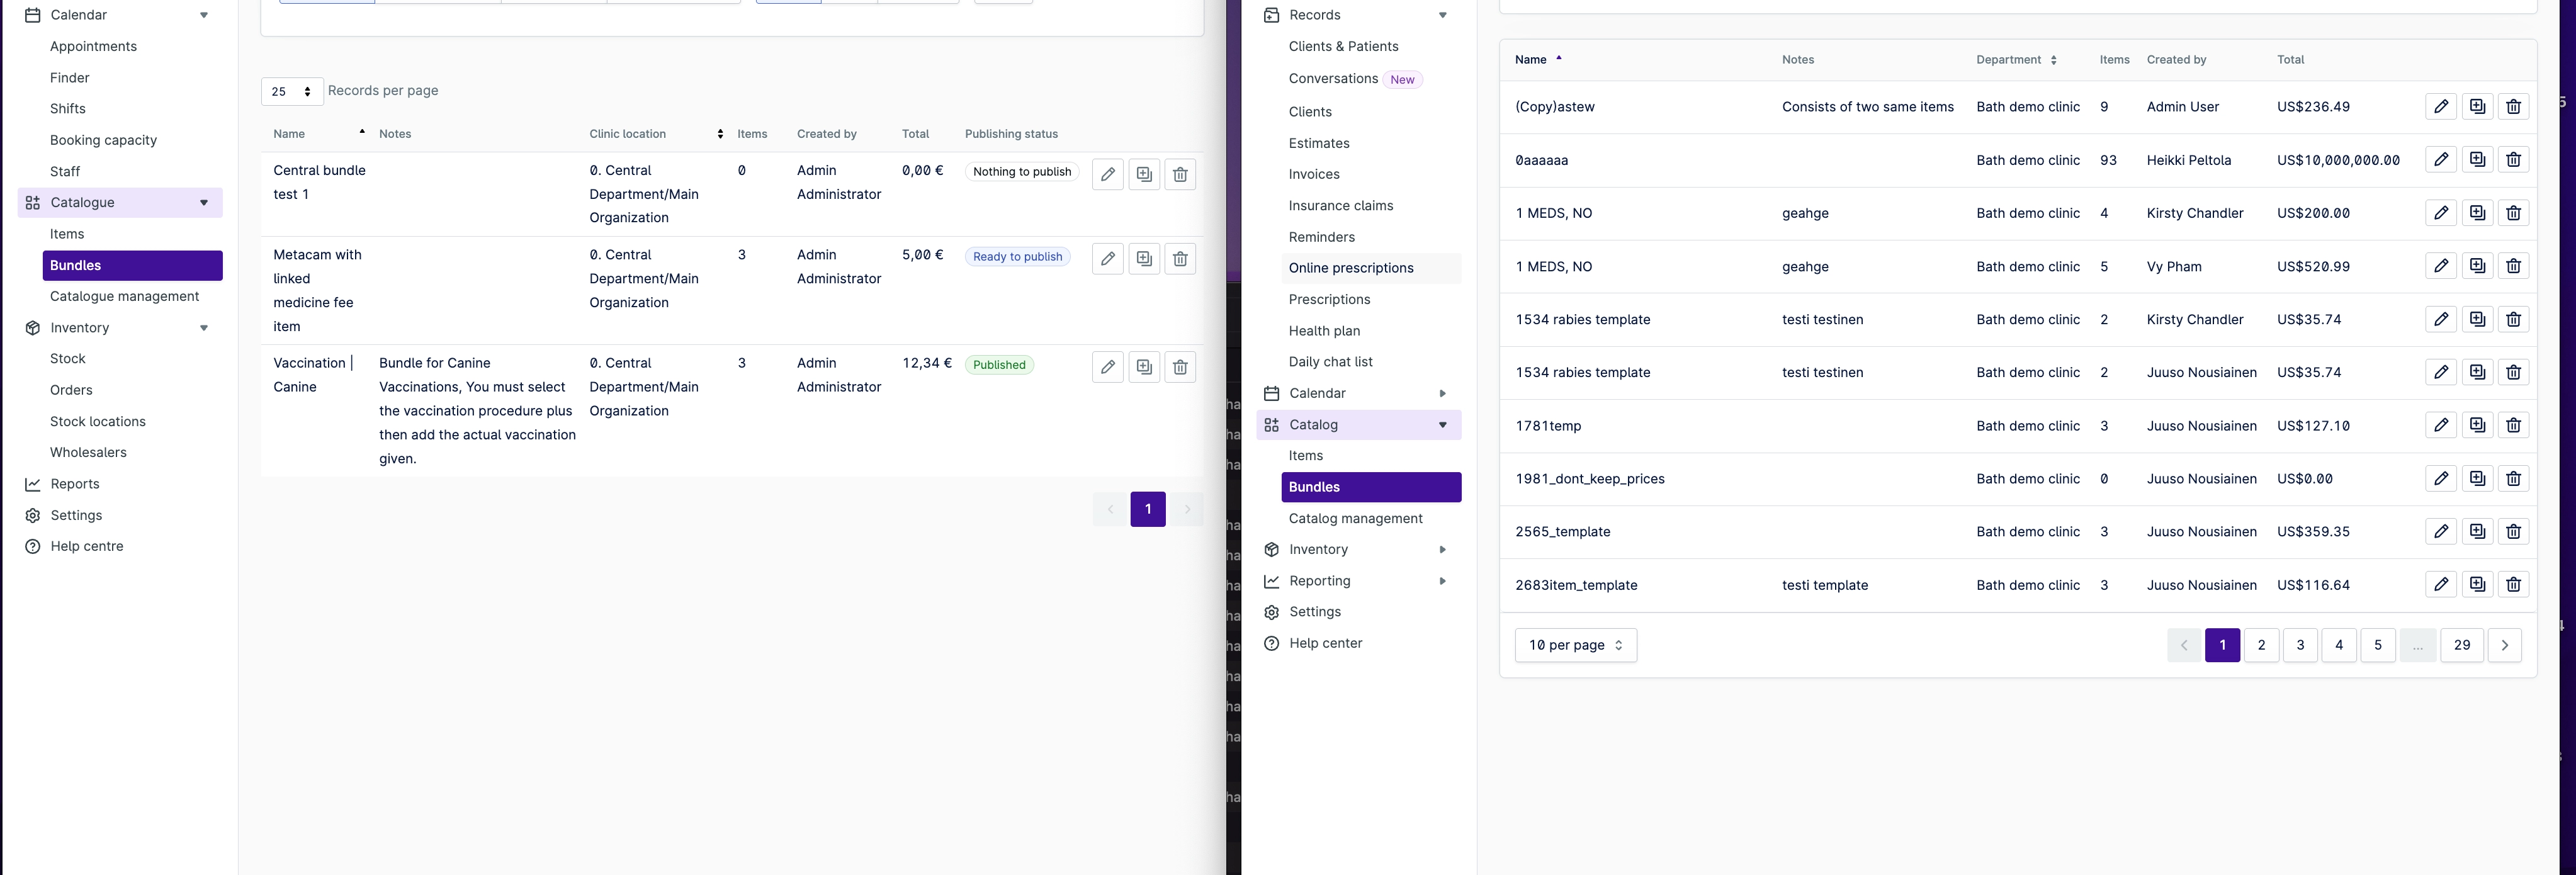
Task: Duplicate the 1781temp bundle
Action: (2477, 425)
